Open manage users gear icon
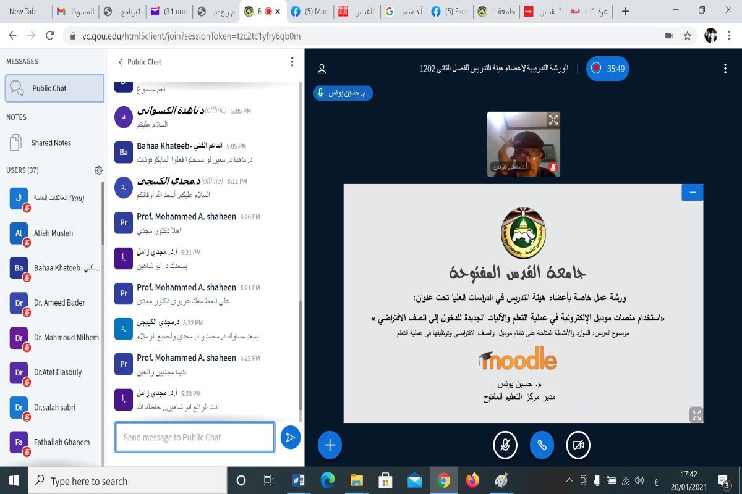 click(98, 170)
